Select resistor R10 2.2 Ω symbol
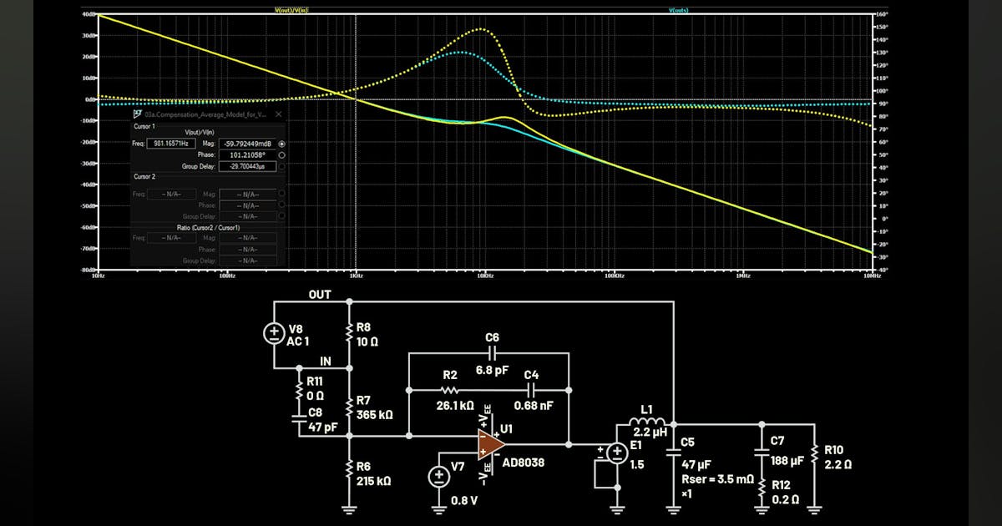This screenshot has width=1002, height=526. coord(816,455)
